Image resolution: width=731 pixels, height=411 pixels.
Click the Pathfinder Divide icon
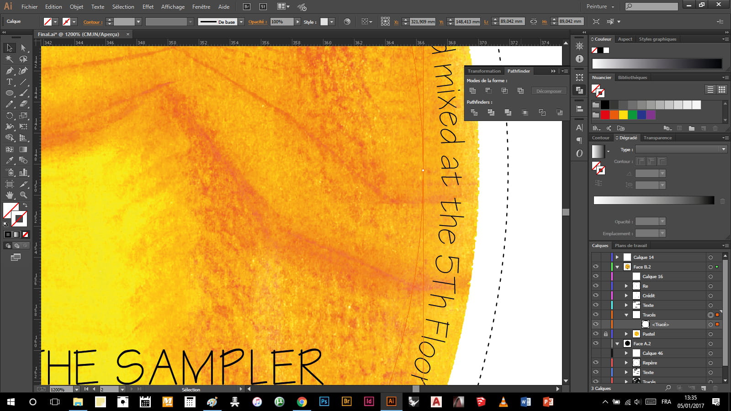474,112
